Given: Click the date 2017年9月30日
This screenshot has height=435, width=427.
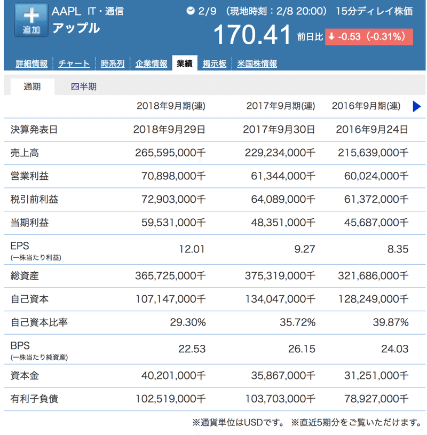Looking at the screenshot, I should click(x=279, y=130).
